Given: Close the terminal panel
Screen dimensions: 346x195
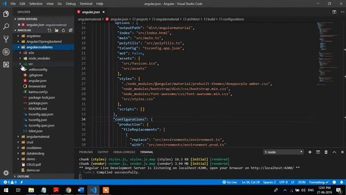Looking at the screenshot, I should coord(342,152).
